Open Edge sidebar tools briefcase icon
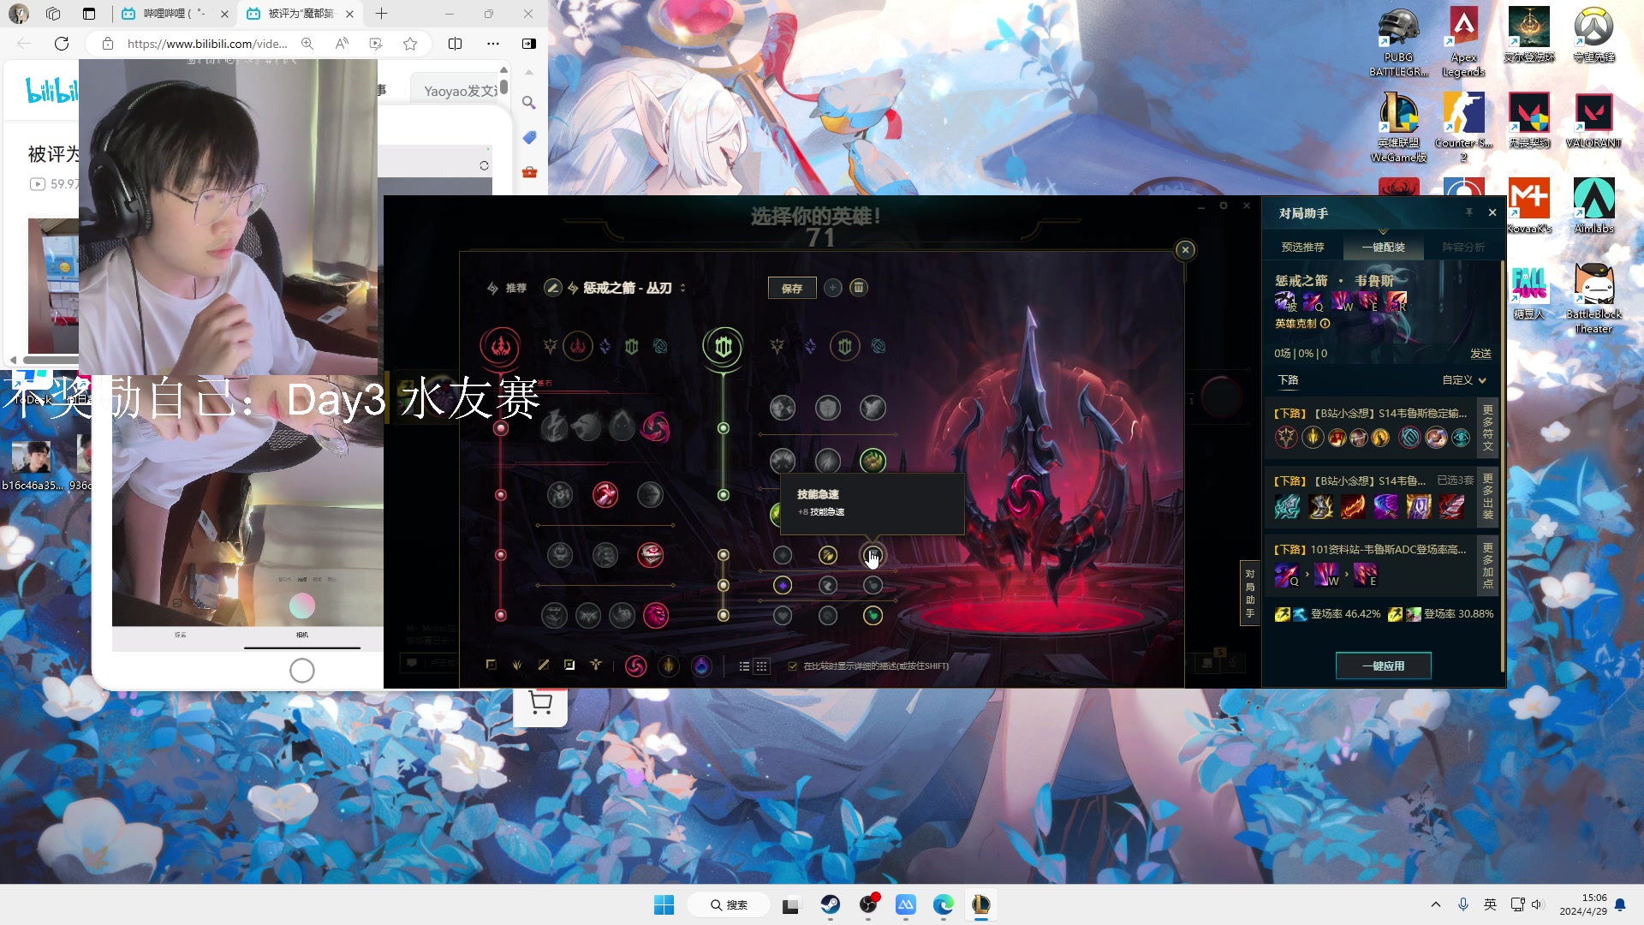 (x=529, y=172)
